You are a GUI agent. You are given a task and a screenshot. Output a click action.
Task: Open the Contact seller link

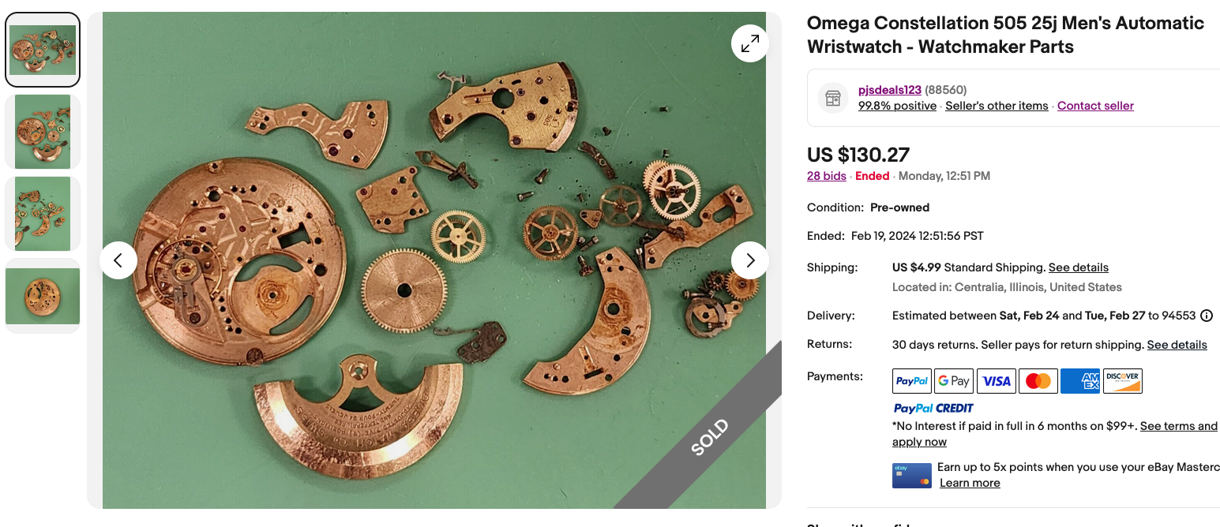(x=1095, y=106)
